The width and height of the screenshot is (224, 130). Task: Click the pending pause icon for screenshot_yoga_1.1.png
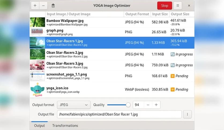[173, 76]
